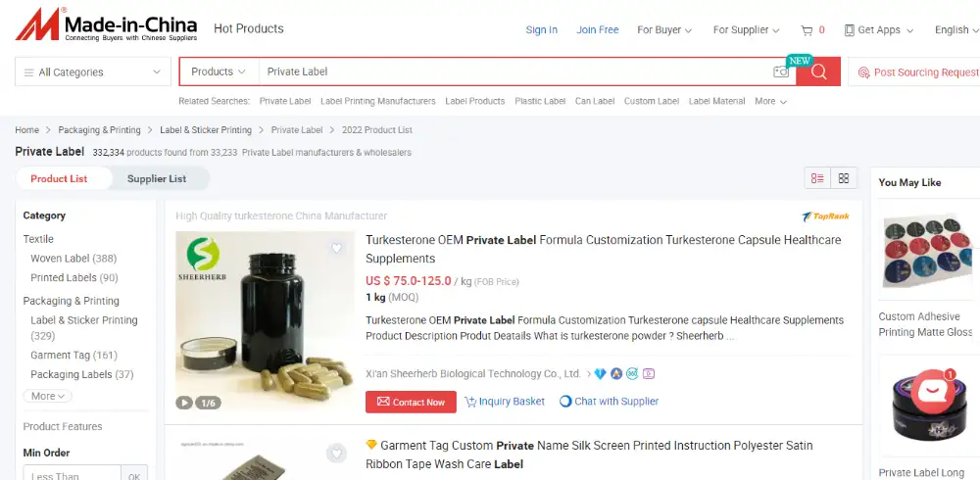Favorite the Turkesterone product with heart icon
This screenshot has height=480, width=980.
click(x=336, y=248)
